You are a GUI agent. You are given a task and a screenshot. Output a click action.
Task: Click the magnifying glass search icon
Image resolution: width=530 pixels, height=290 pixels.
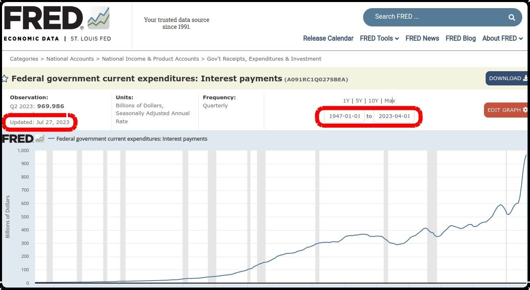coord(512,17)
